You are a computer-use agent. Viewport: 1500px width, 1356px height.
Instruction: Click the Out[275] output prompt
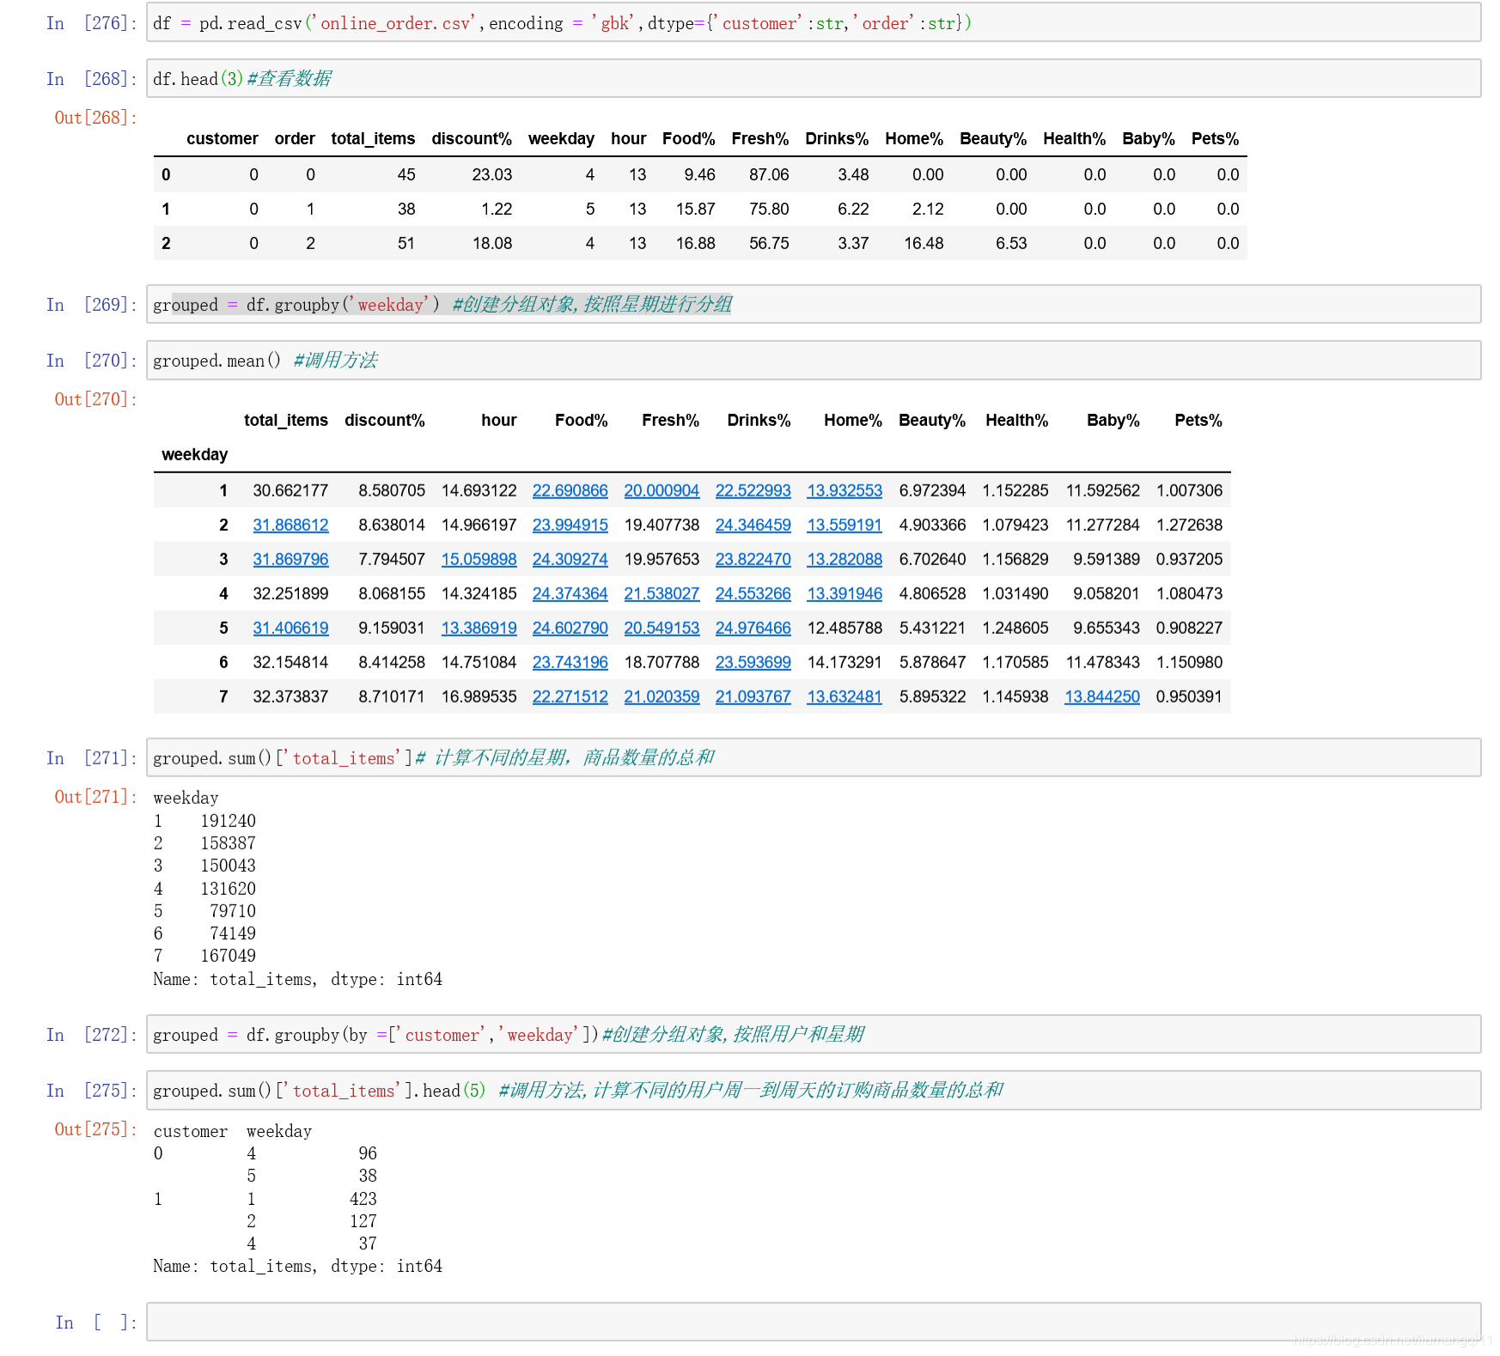pos(96,1129)
